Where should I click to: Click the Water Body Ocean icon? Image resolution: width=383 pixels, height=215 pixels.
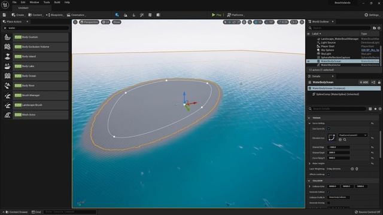coord(7,76)
